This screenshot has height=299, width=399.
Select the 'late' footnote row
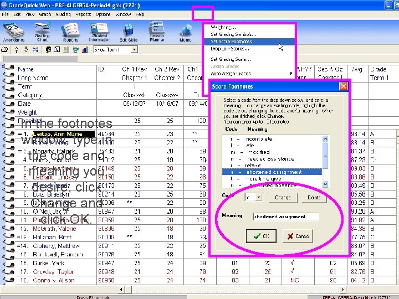click(272, 146)
